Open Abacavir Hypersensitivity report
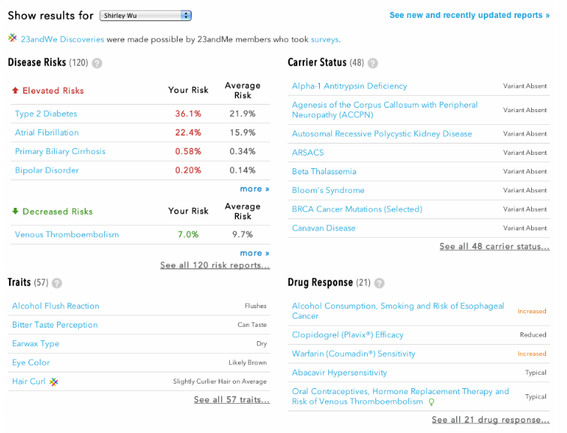 tap(339, 372)
